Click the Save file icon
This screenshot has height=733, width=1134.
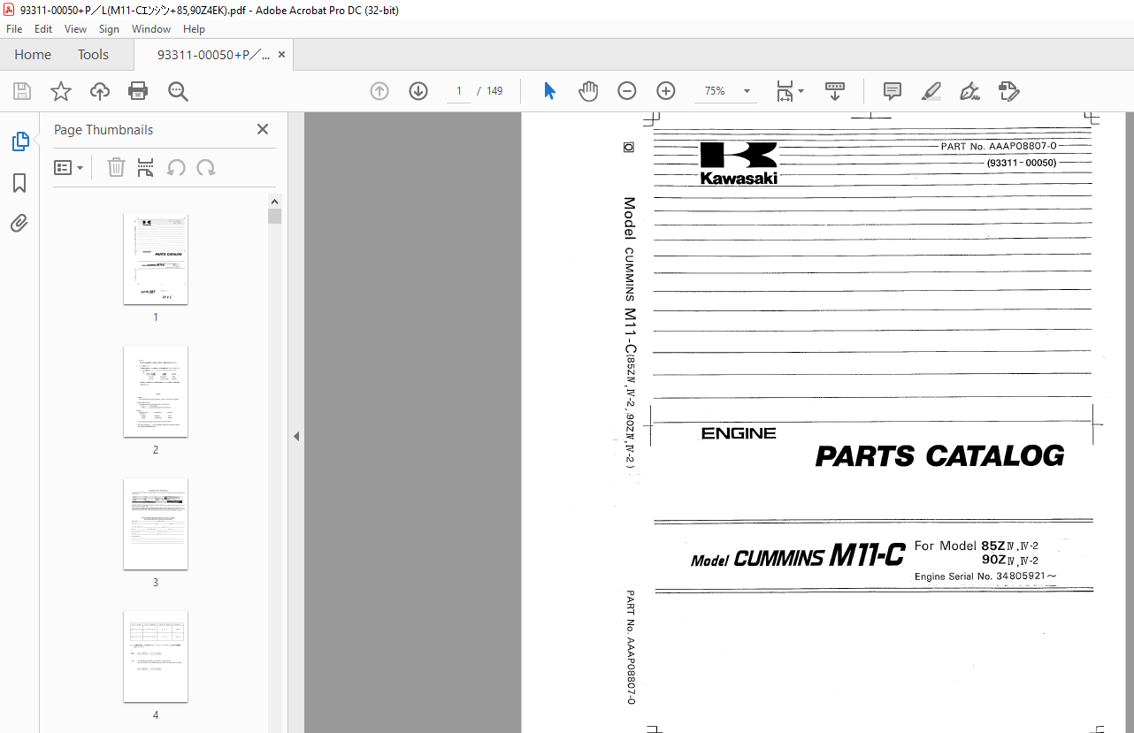point(22,91)
